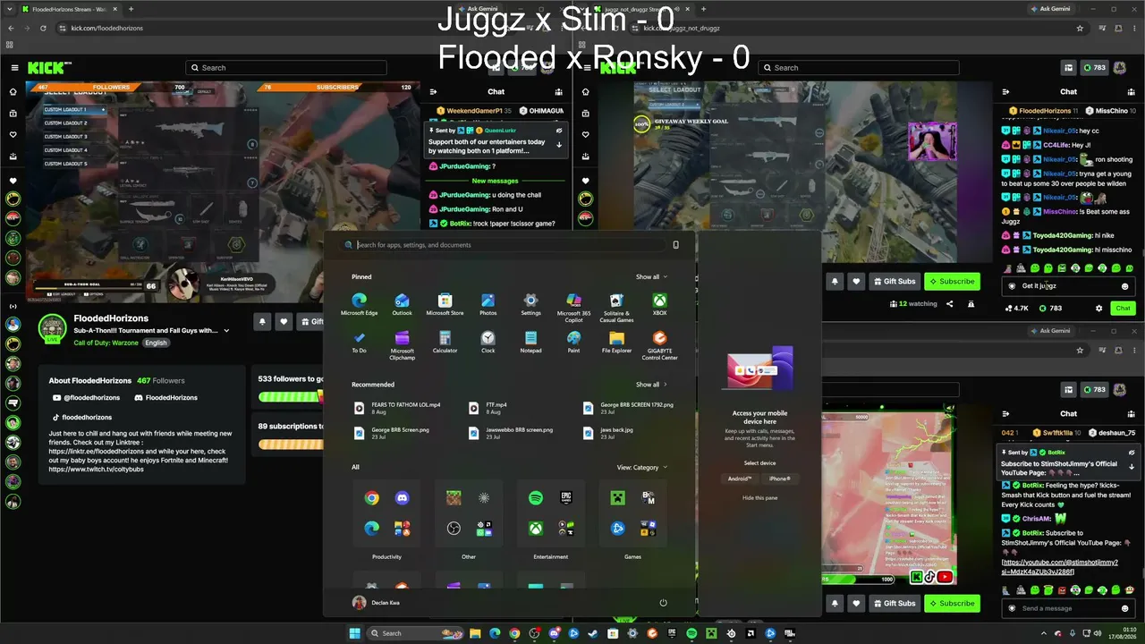
Task: Open phone companion icon beside Start search
Action: tap(675, 245)
